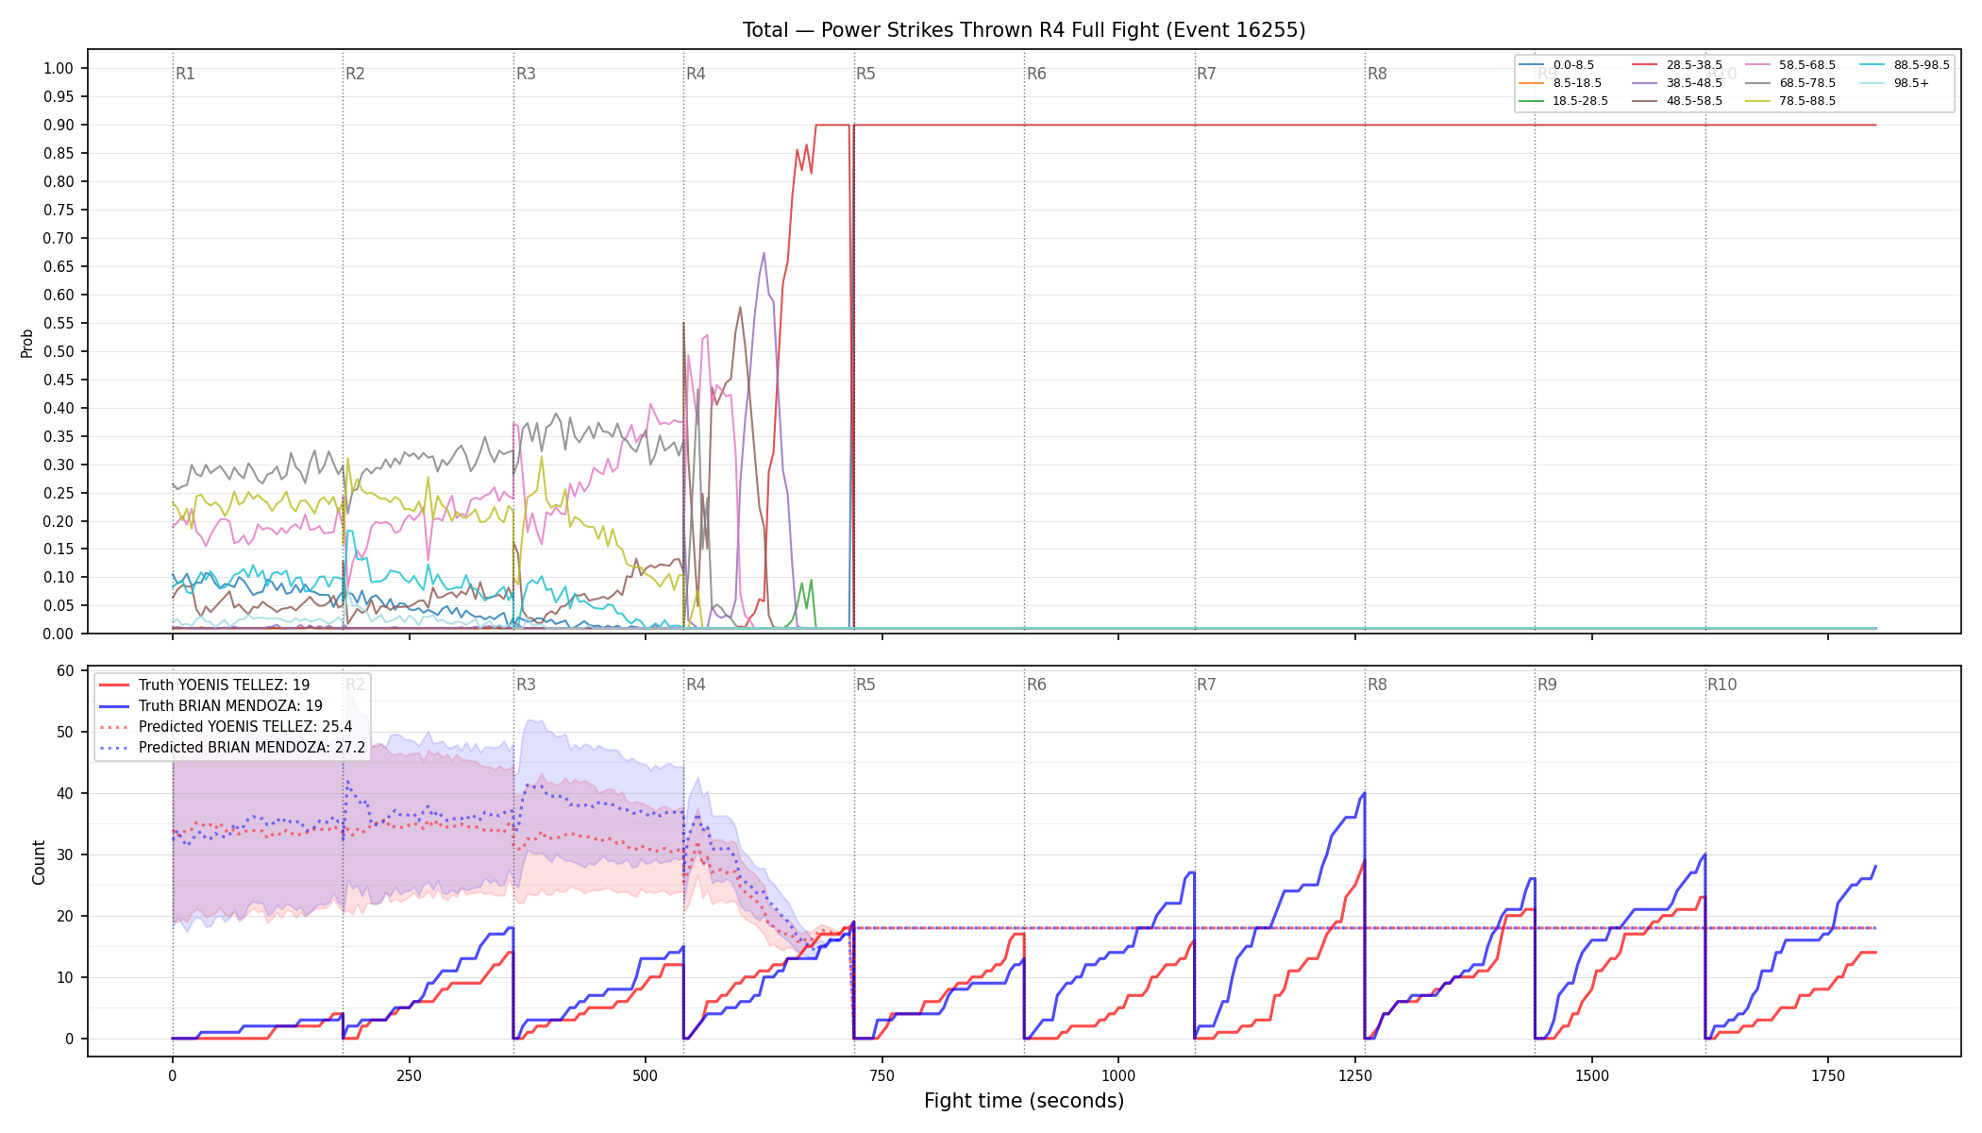
Task: Click the 20 tick on the Count axis
Action: pyautogui.click(x=65, y=917)
